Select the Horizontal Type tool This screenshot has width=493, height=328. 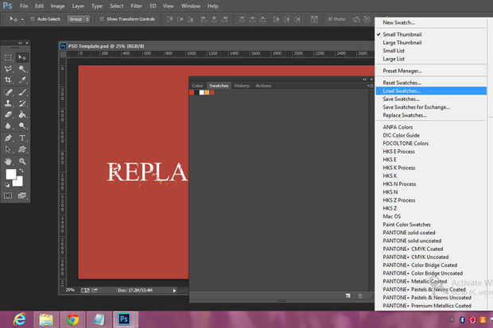pos(22,137)
